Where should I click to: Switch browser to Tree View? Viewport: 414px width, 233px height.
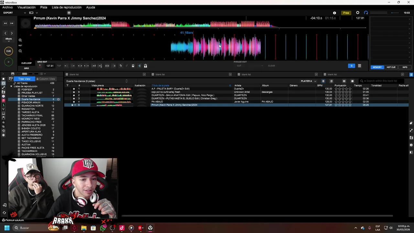pyautogui.click(x=24, y=79)
